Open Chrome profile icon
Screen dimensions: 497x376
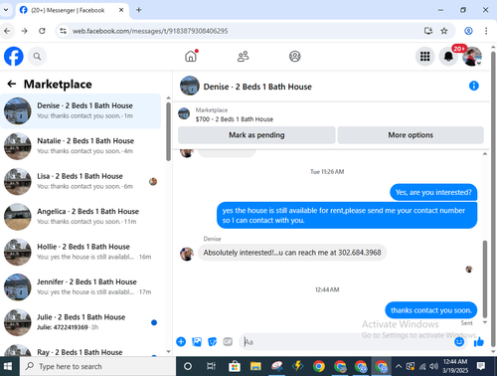pos(468,31)
